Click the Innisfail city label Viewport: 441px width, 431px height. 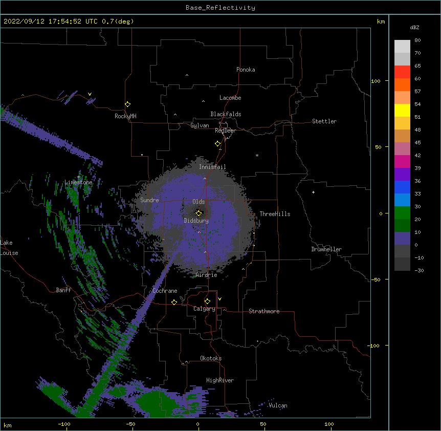tap(212, 167)
